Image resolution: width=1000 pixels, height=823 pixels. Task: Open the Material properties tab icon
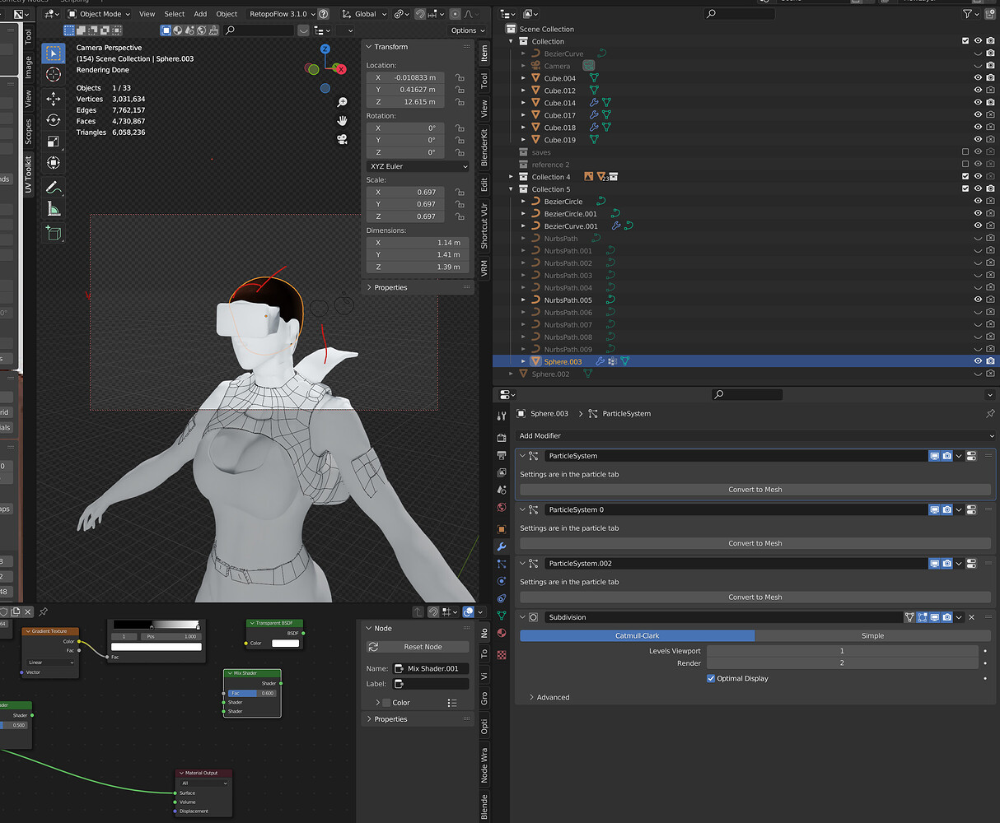coord(501,633)
